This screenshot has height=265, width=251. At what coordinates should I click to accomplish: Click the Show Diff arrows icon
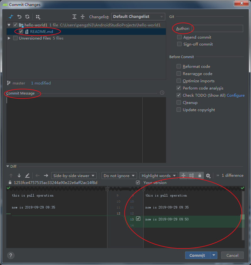pyautogui.click(x=11, y=17)
